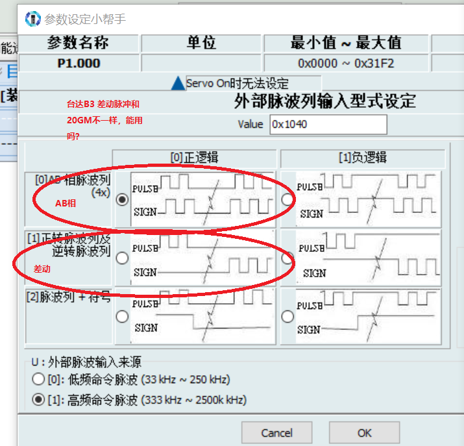Select AB相脉波列 negative logic radio button
Image resolution: width=464 pixels, height=446 pixels.
[287, 201]
